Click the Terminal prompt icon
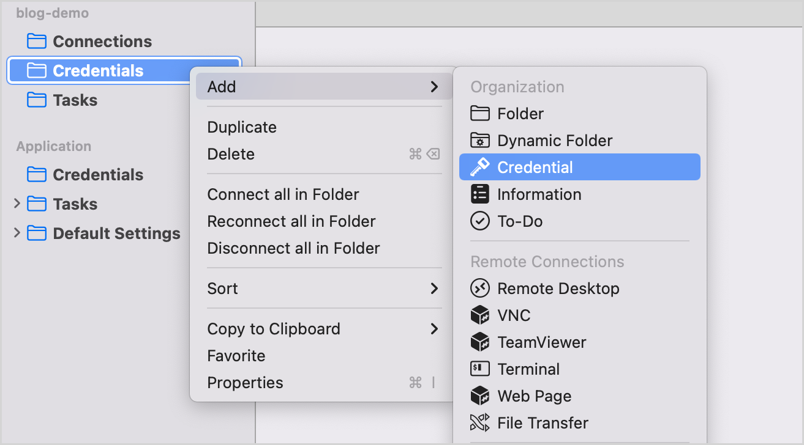Screen dimensions: 804x445 (480, 369)
